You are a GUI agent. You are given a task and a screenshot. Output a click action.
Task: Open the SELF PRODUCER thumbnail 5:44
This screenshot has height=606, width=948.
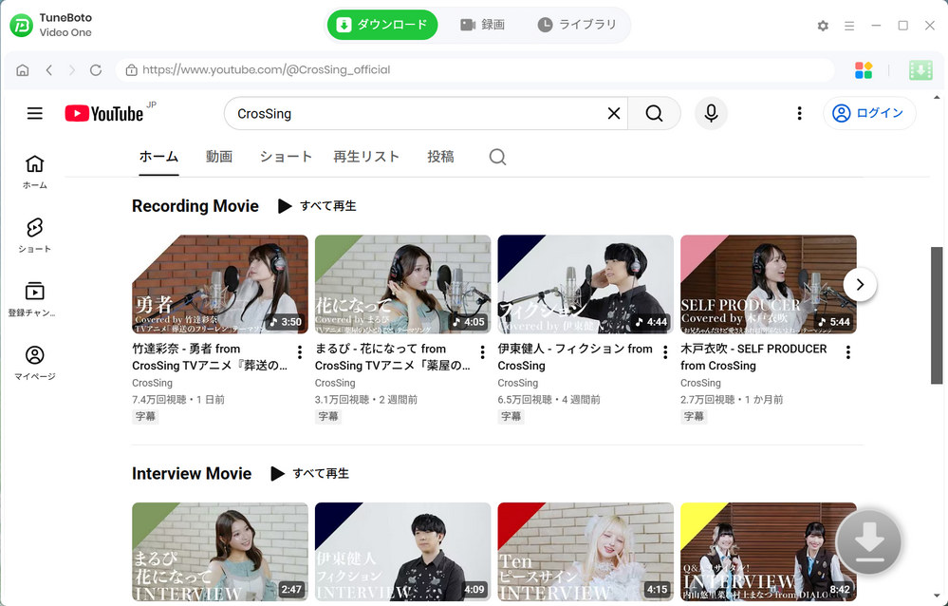tap(769, 285)
